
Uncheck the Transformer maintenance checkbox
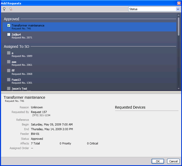pyautogui.click(x=9, y=25)
